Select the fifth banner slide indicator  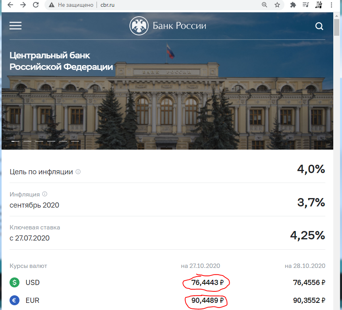(63, 141)
